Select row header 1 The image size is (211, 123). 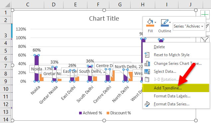pos(6,12)
